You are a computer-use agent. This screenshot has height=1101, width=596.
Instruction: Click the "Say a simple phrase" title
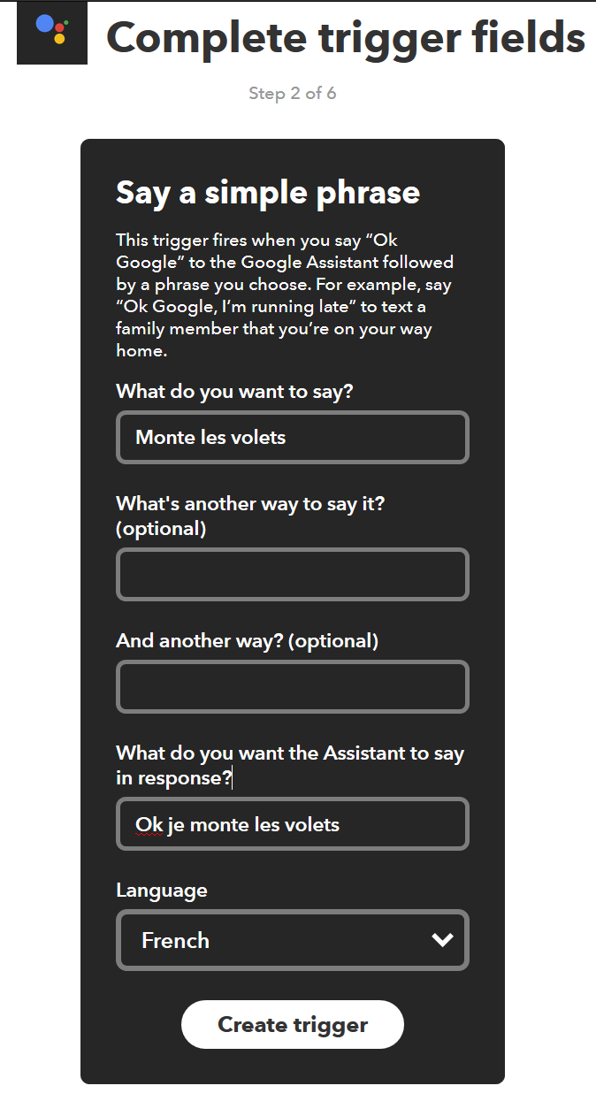click(x=268, y=193)
